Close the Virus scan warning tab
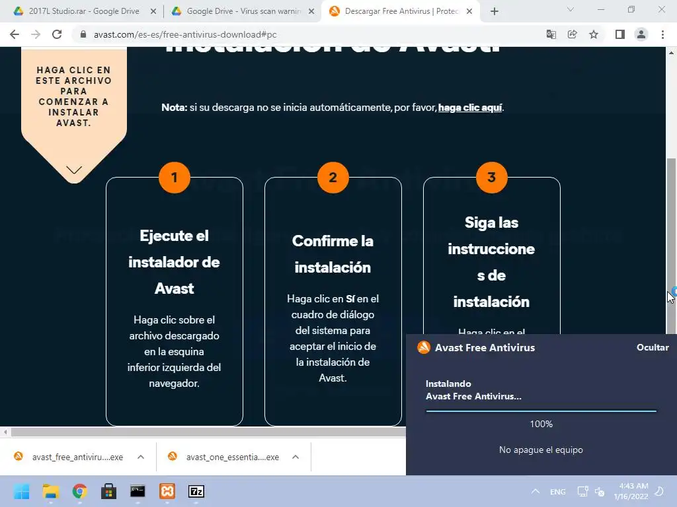Viewport: 677px width, 507px height. (x=311, y=12)
